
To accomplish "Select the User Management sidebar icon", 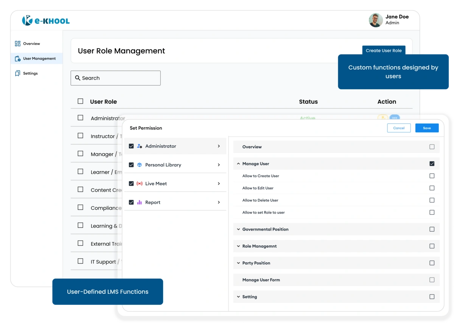I will click(x=17, y=58).
